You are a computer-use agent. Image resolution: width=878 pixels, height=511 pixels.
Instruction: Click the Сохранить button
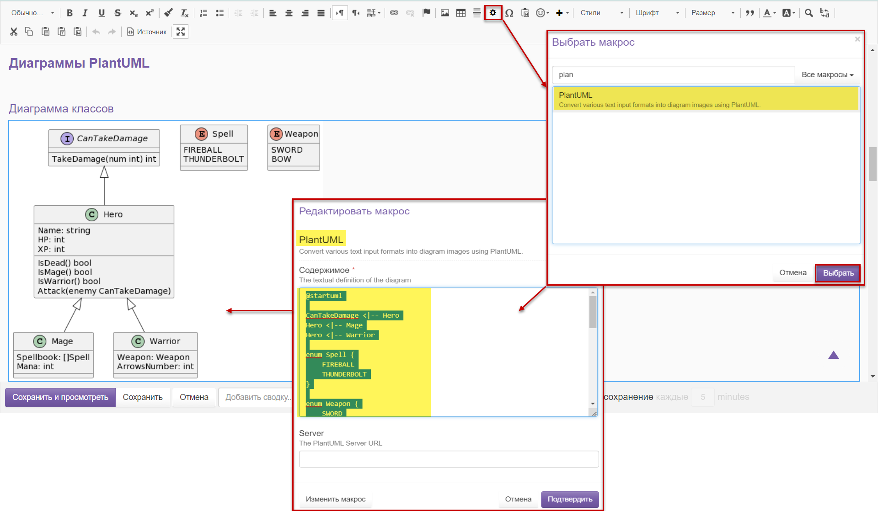[x=143, y=397]
